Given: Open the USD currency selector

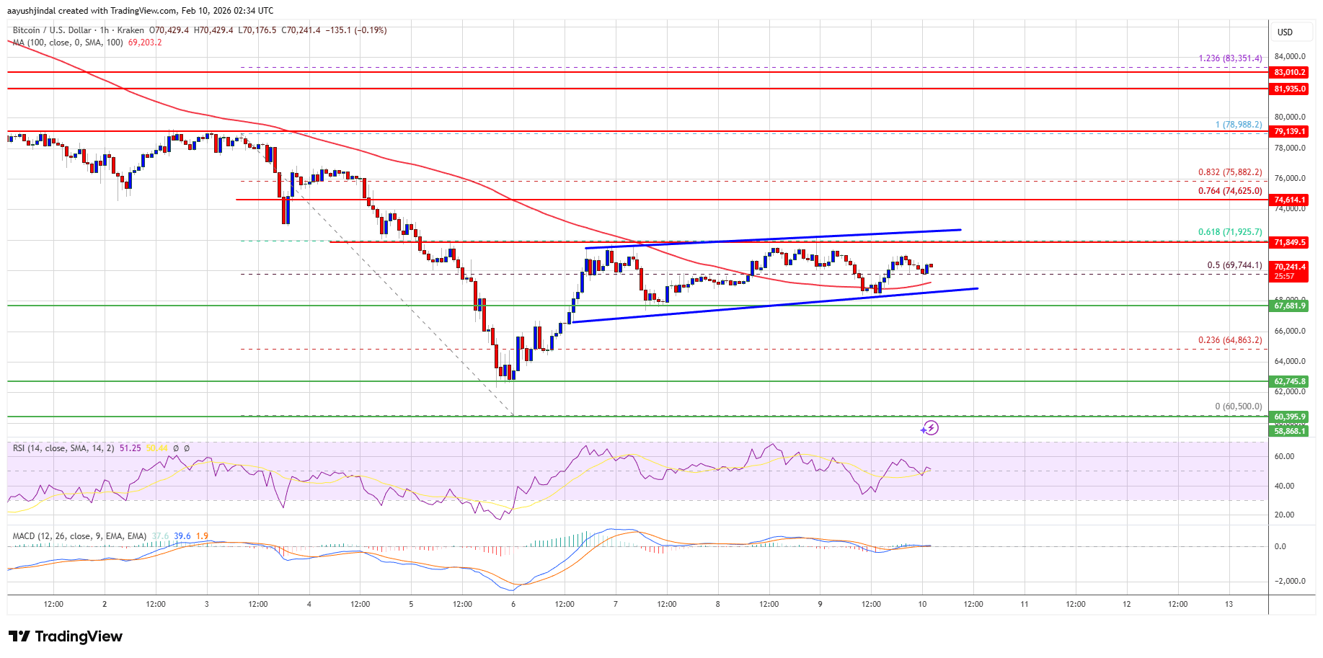Looking at the screenshot, I should pos(1285,32).
